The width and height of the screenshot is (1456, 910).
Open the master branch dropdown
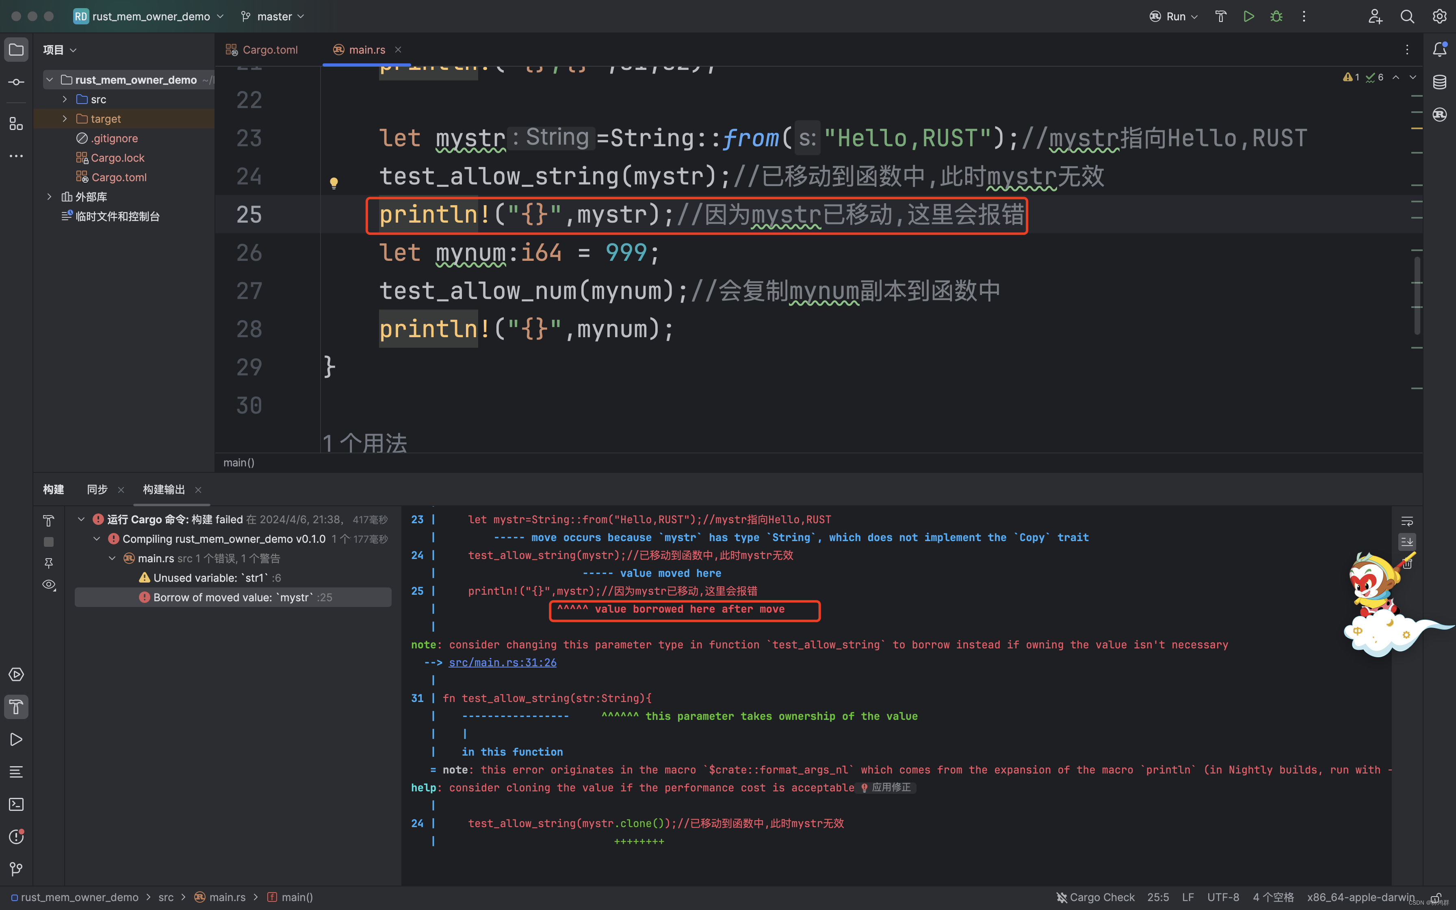[x=271, y=16]
